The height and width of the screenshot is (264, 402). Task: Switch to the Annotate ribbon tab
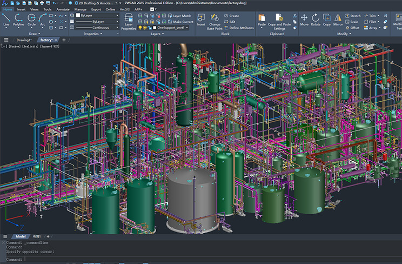click(x=63, y=9)
